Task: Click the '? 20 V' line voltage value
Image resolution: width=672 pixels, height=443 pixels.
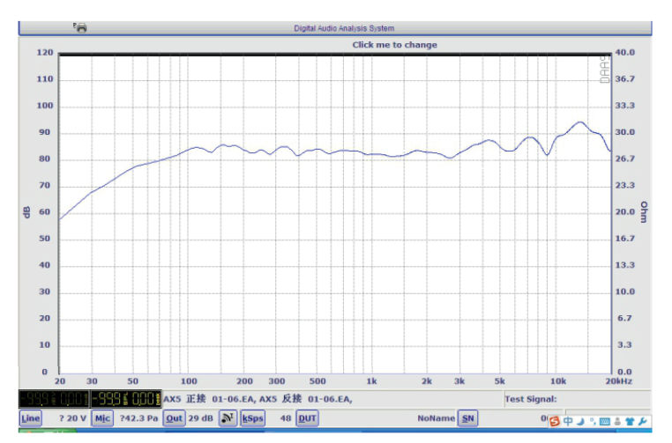Action: 72,418
